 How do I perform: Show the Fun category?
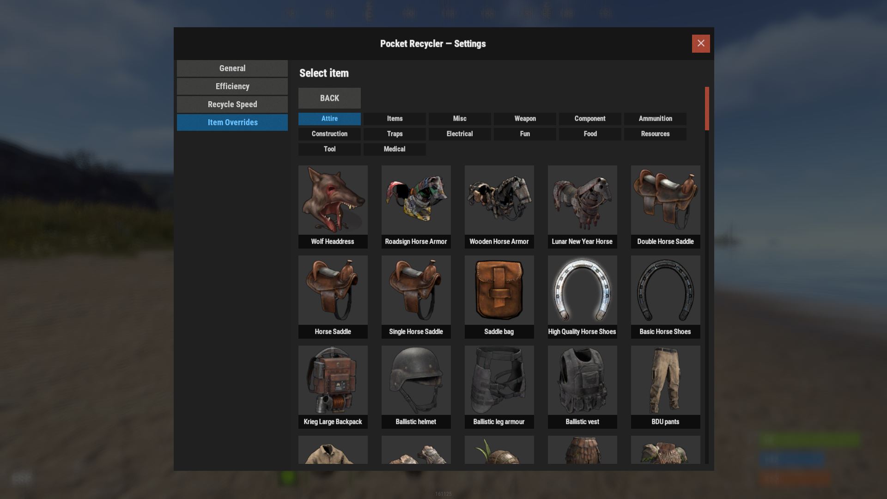(x=525, y=134)
